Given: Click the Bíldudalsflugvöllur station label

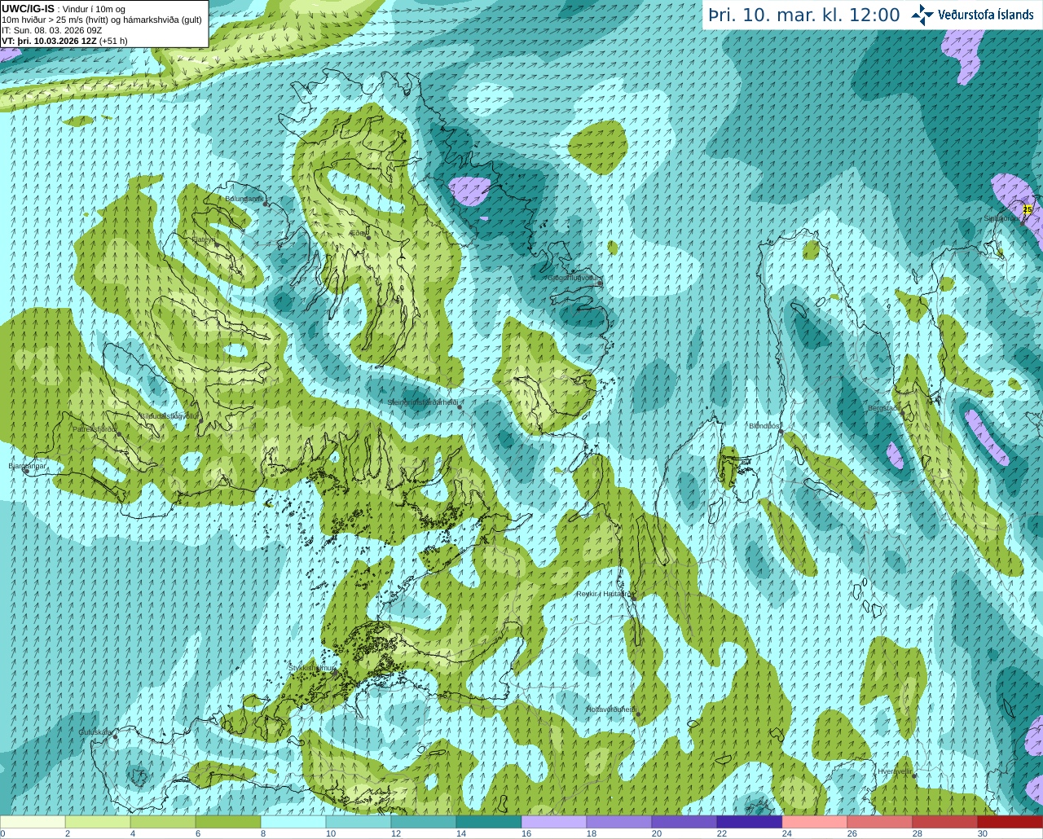Looking at the screenshot, I should click(x=169, y=415).
